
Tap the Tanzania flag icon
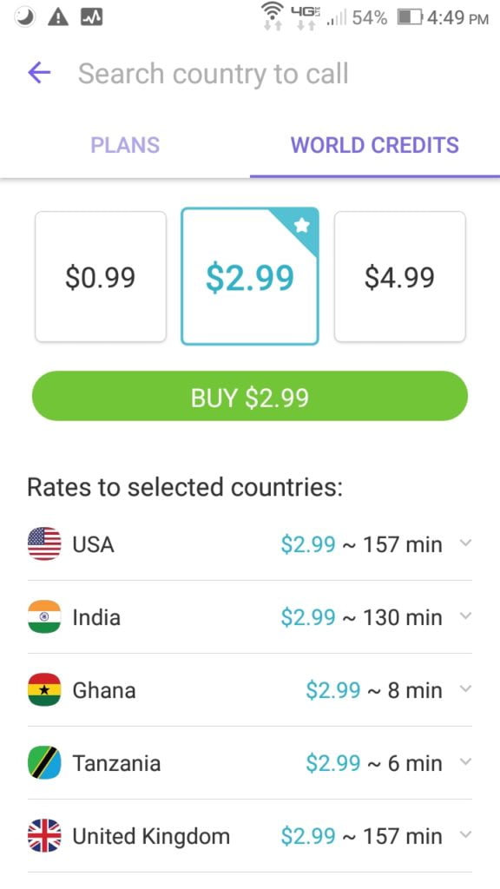(44, 762)
